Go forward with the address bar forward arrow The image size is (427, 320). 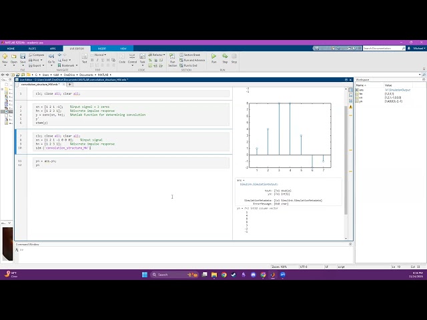[x=7, y=75]
